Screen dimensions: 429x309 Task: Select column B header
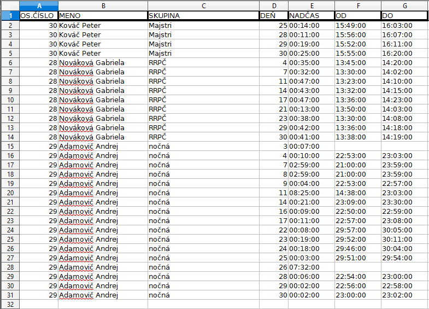103,6
